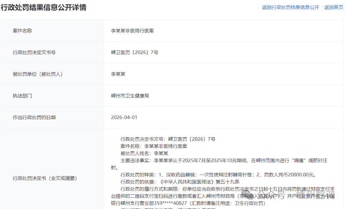Select the 作出行政处罚的日期 label
The image size is (346, 209).
(x=34, y=117)
